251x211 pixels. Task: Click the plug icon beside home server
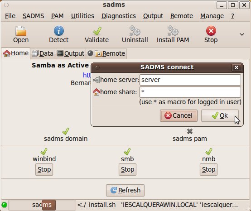point(97,80)
